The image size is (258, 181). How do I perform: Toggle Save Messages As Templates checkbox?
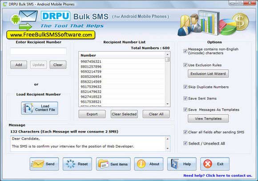tap(185, 109)
